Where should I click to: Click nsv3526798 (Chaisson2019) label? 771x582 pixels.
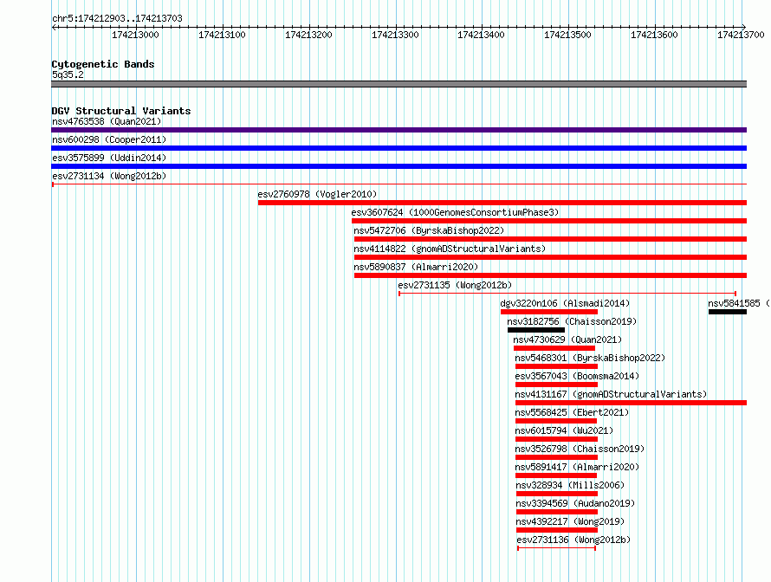pos(580,449)
